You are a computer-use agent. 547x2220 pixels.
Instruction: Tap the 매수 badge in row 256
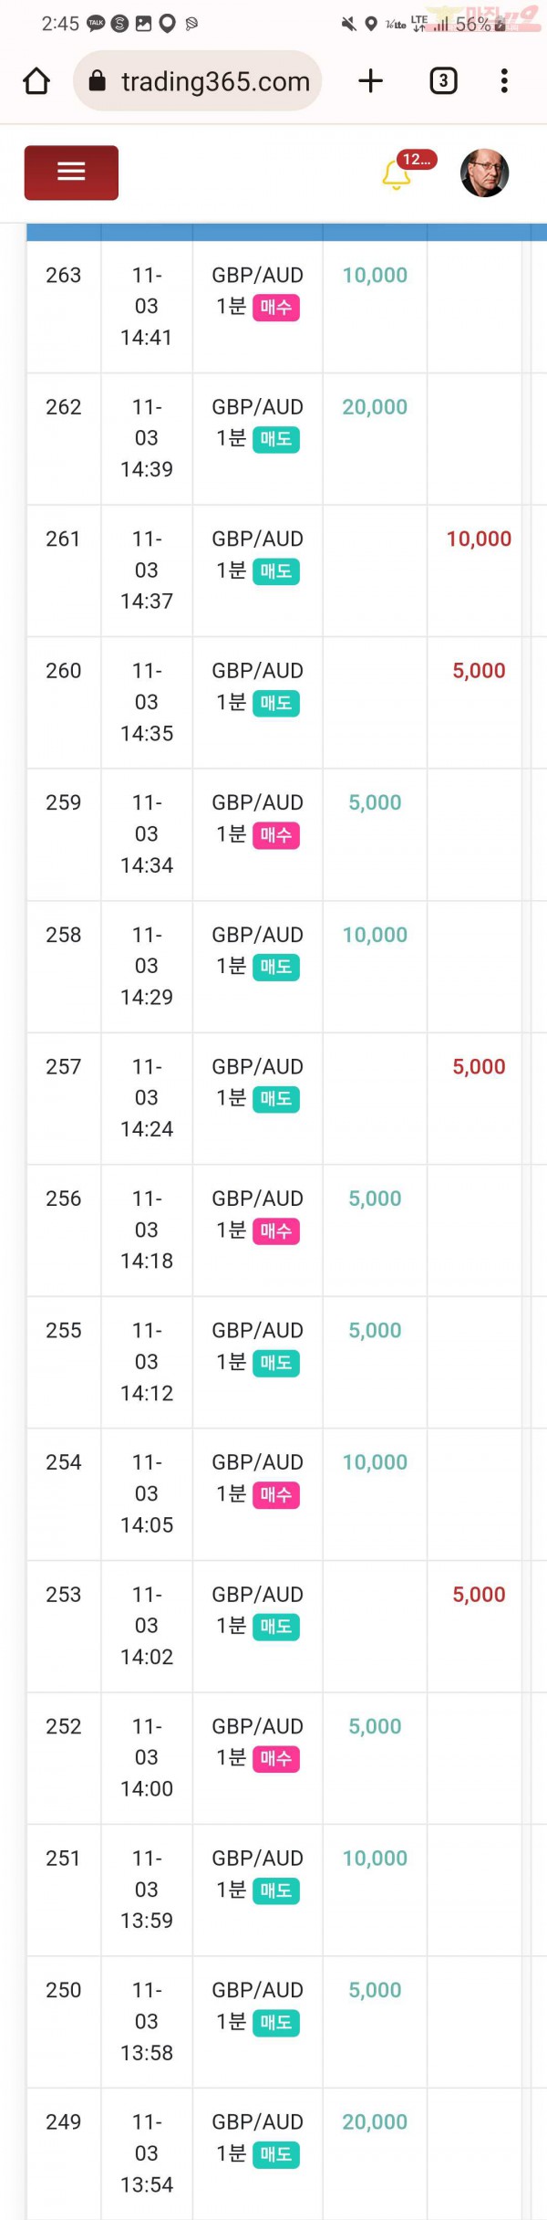pyautogui.click(x=275, y=1231)
